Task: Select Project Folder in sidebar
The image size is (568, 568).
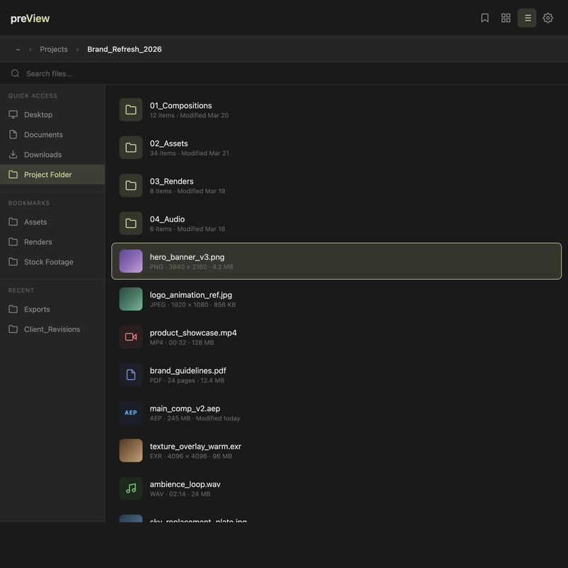Action: [x=53, y=174]
